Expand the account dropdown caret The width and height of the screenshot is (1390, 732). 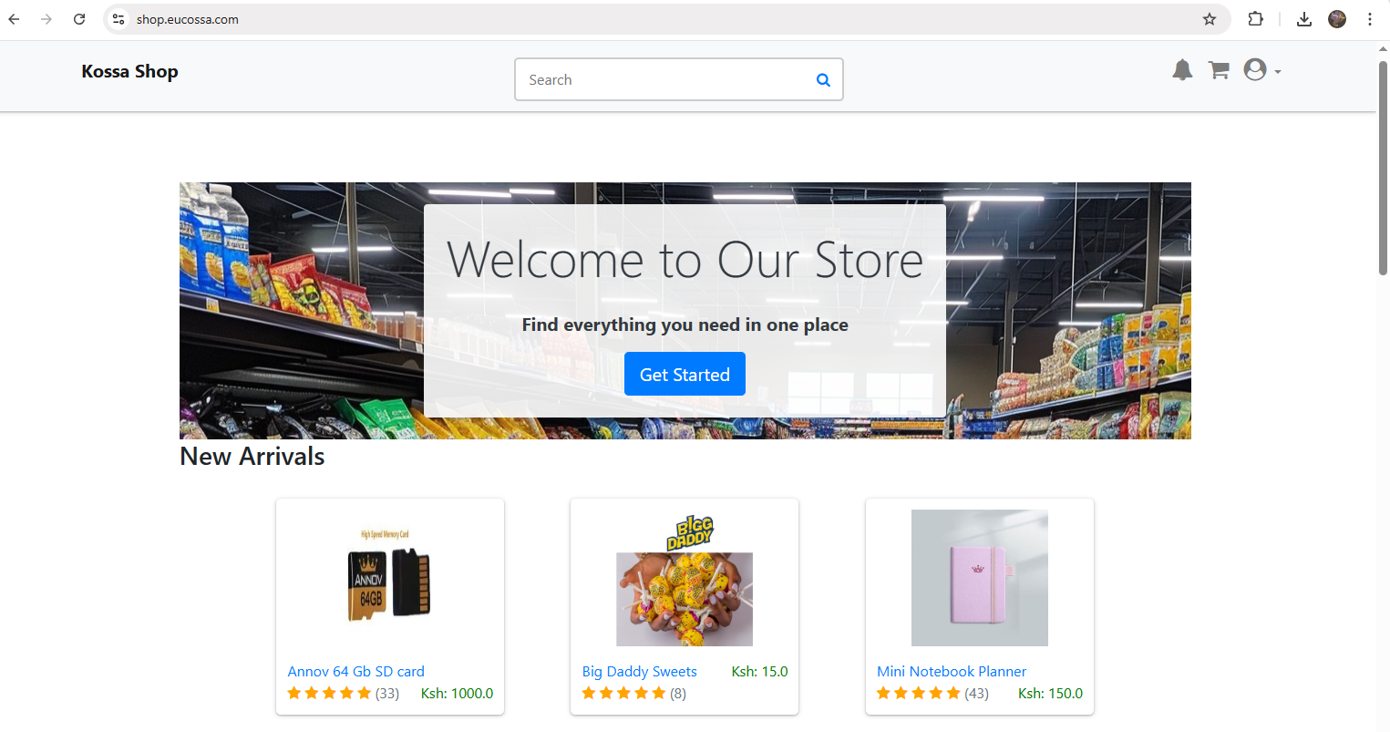pos(1279,72)
